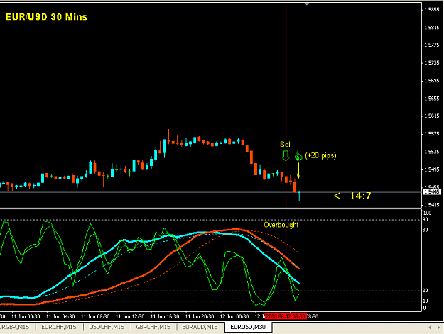444x334 pixels.
Task: Select the 'Overbought' indicator label
Action: pos(281,225)
